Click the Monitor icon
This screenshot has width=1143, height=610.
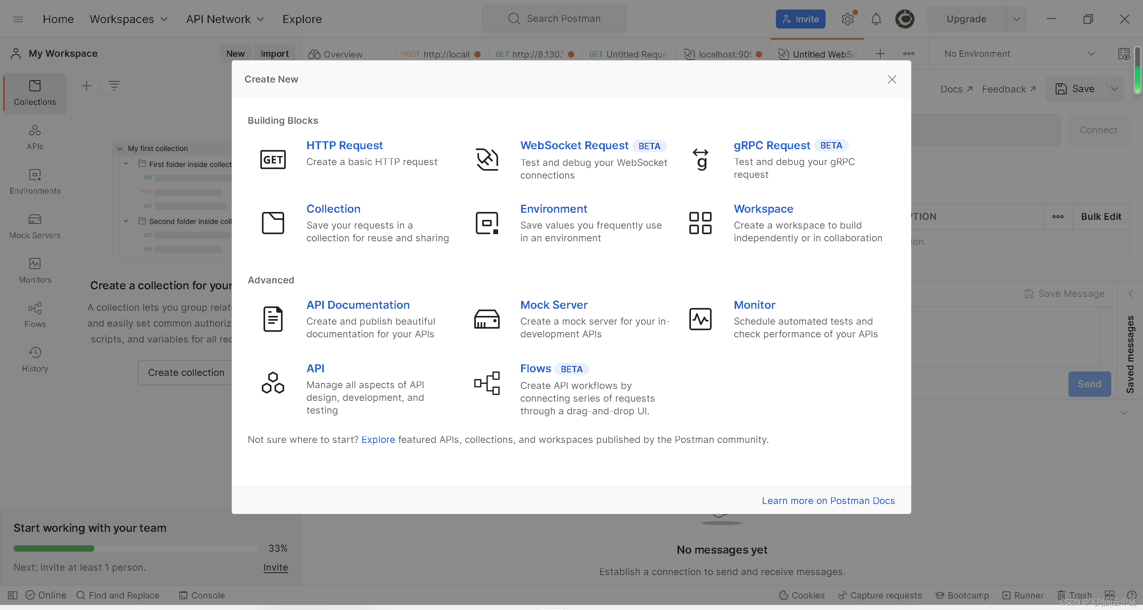coord(700,318)
